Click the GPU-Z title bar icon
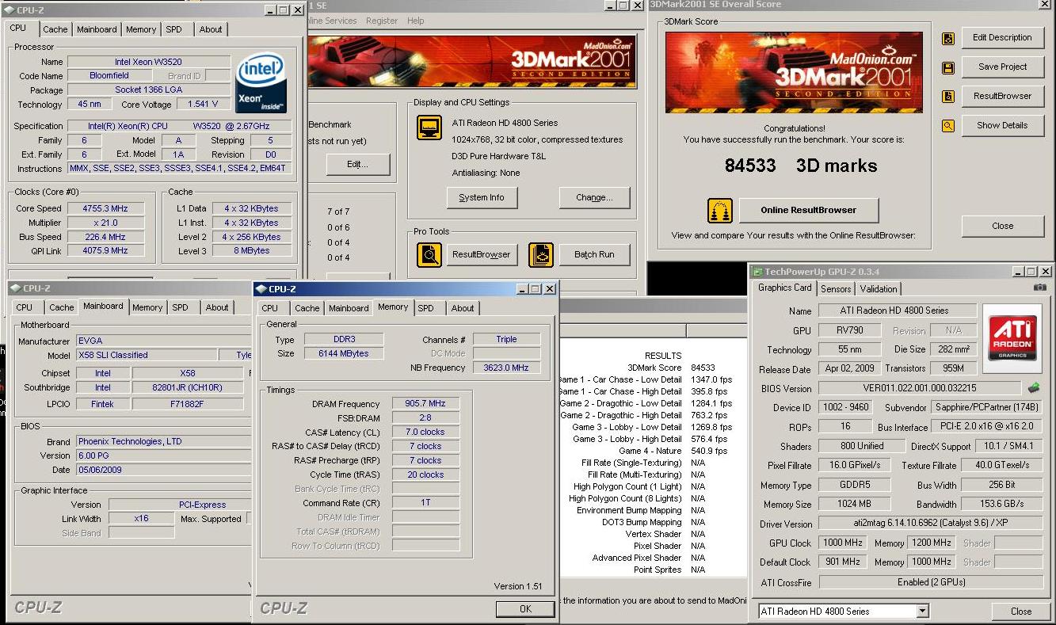 point(757,272)
